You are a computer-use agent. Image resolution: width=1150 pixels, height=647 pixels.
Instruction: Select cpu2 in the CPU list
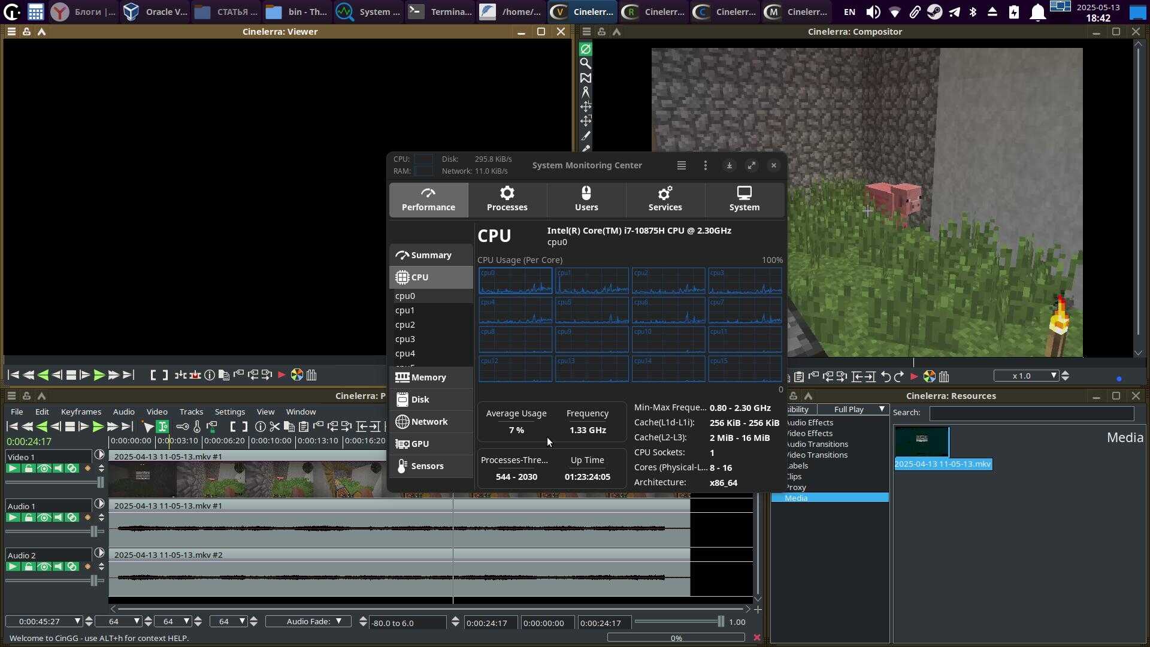pos(405,325)
